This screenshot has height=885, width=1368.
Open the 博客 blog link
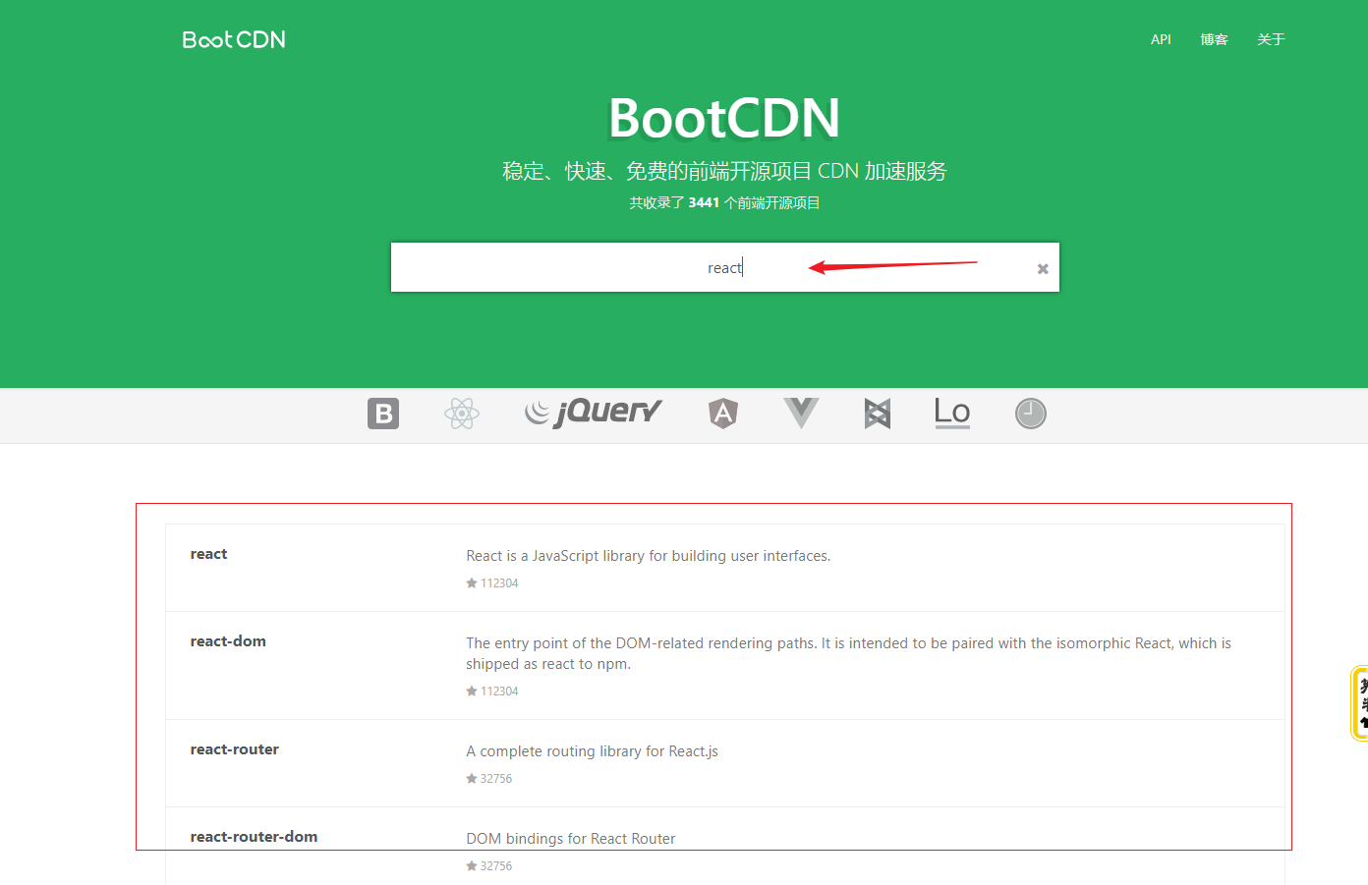point(1214,39)
